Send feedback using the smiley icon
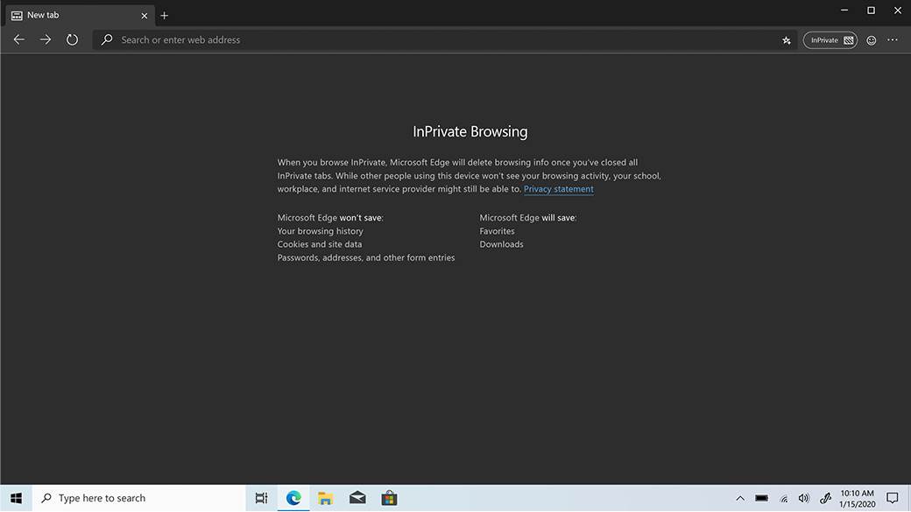The height and width of the screenshot is (512, 911). (x=870, y=39)
